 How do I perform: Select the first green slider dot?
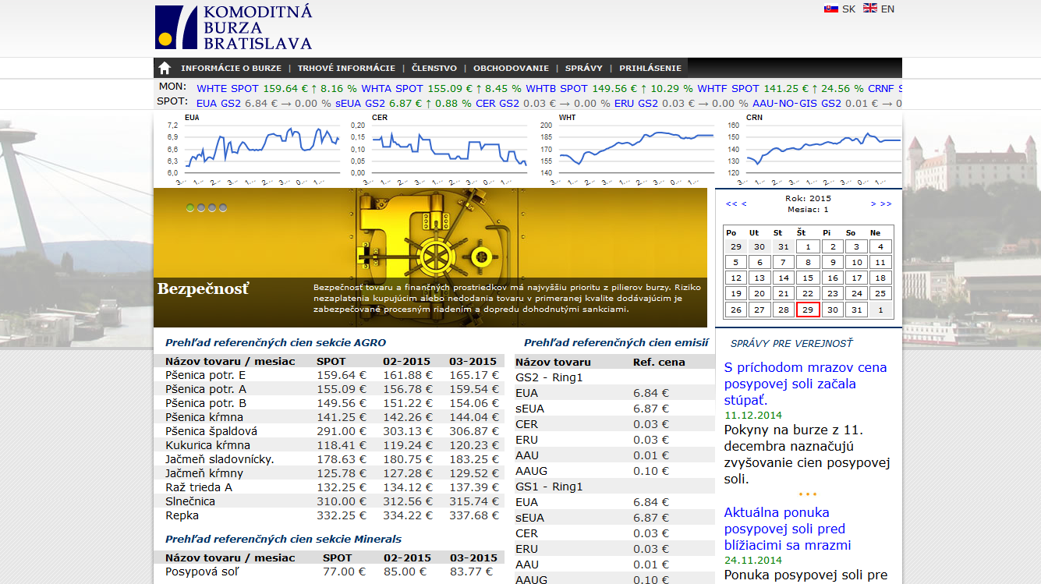190,208
